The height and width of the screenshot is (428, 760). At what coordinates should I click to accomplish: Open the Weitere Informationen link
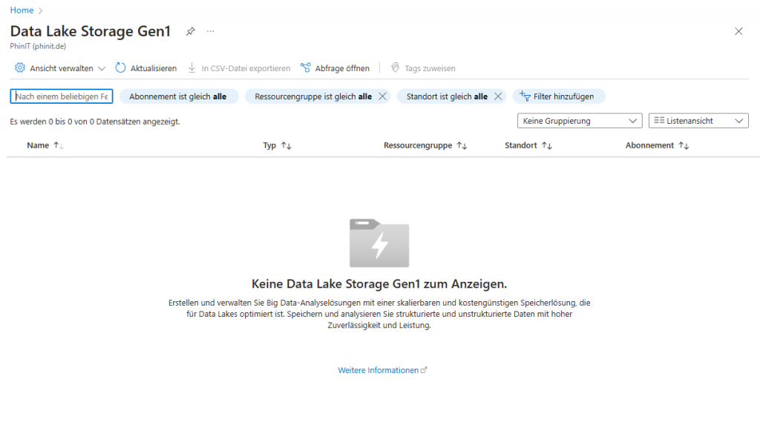pos(378,369)
